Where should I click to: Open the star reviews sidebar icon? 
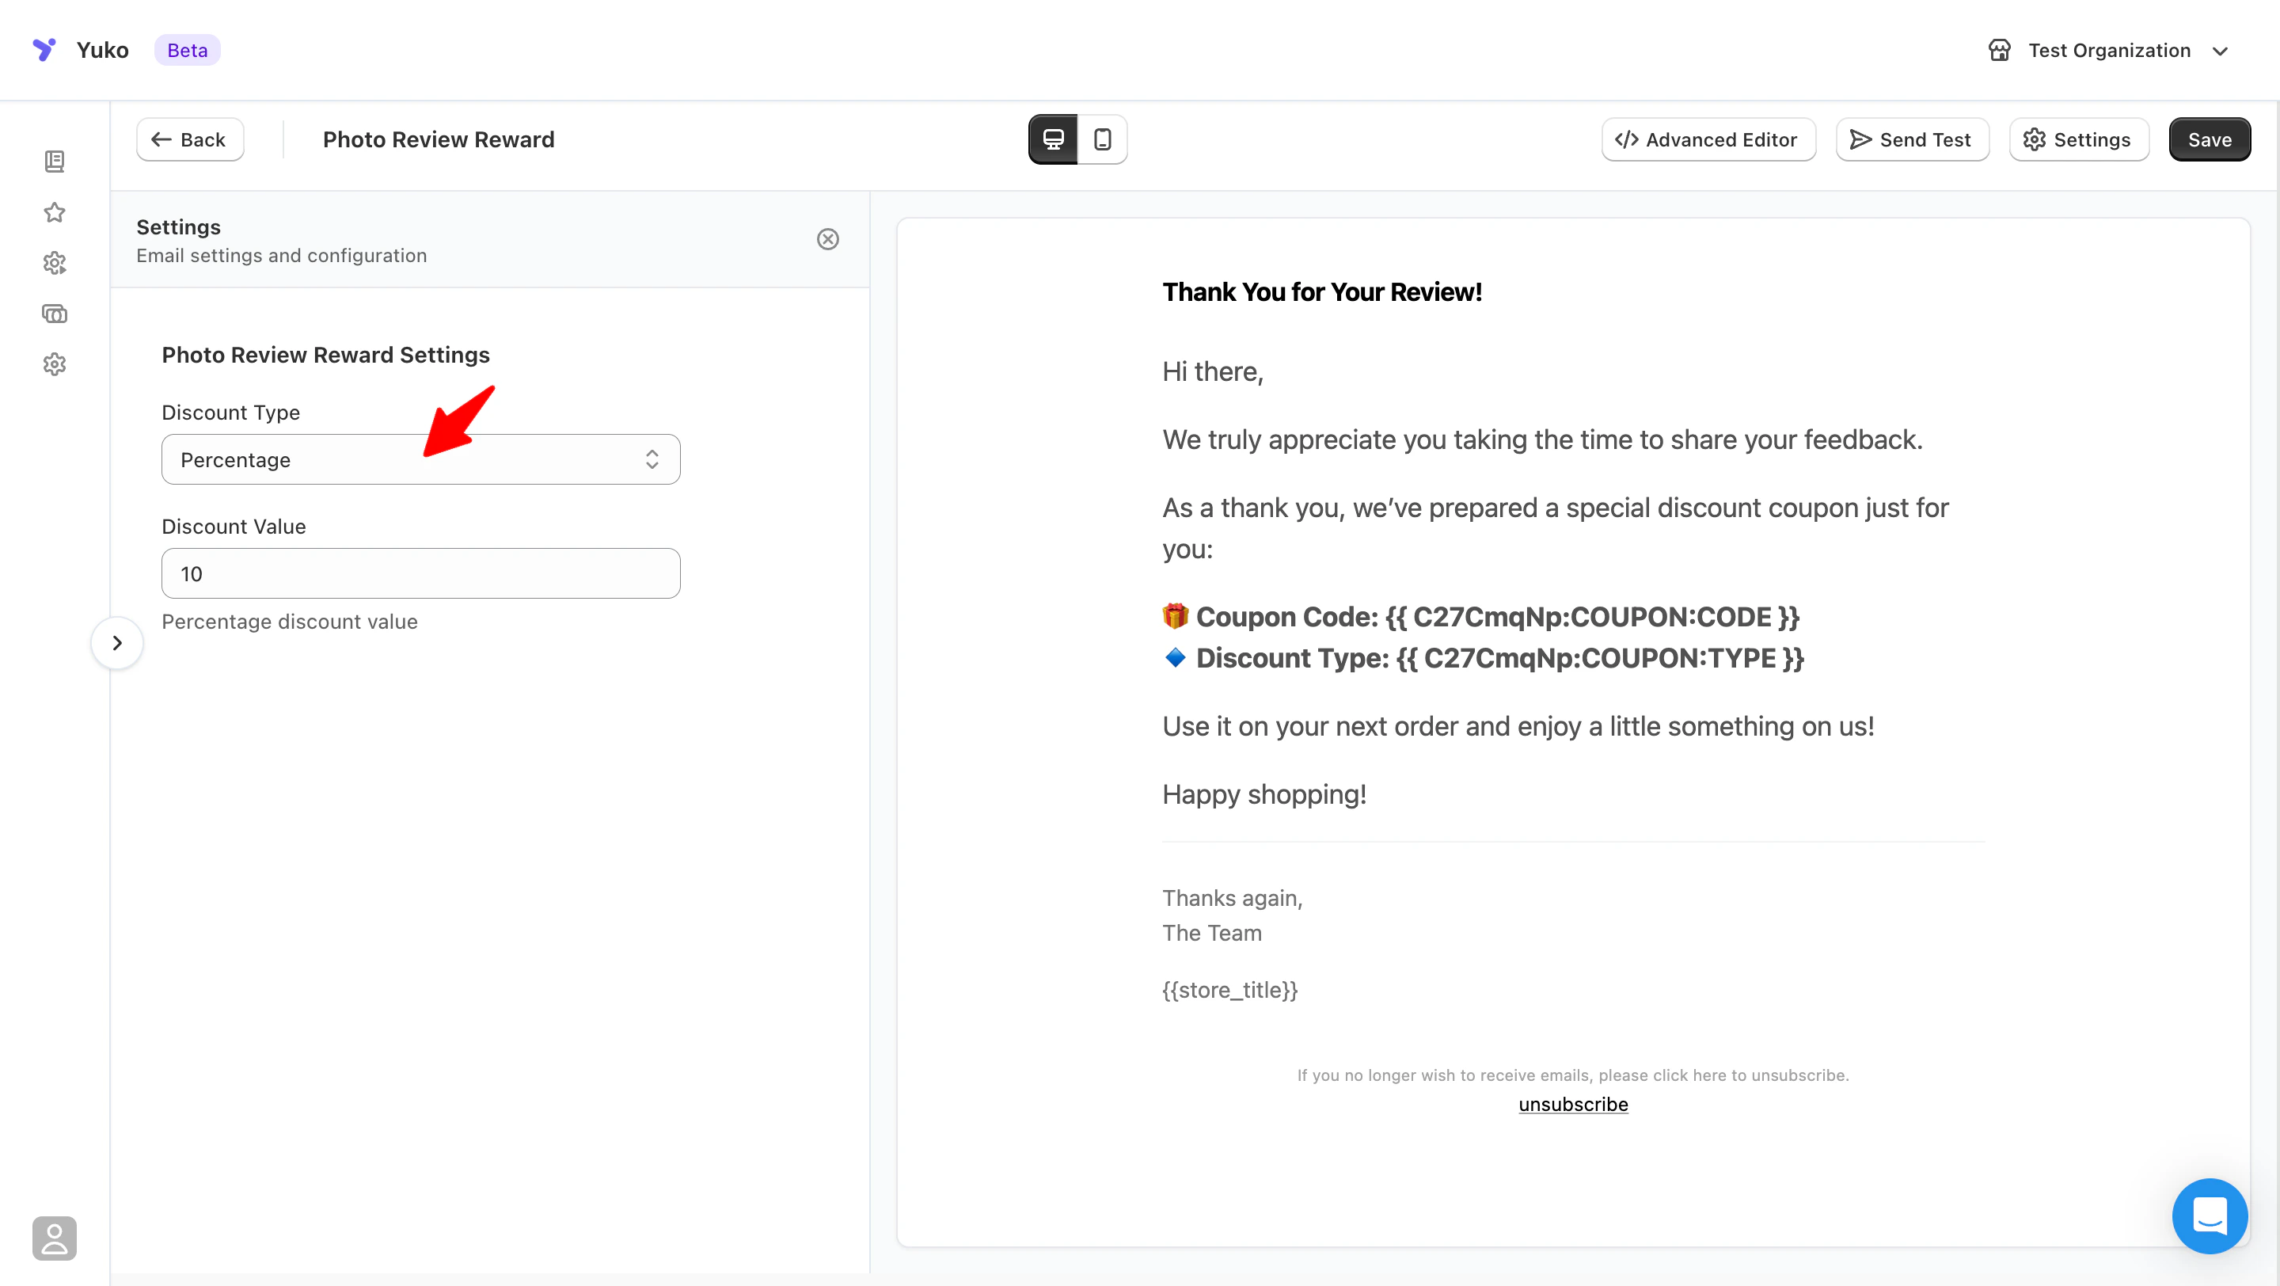55,212
